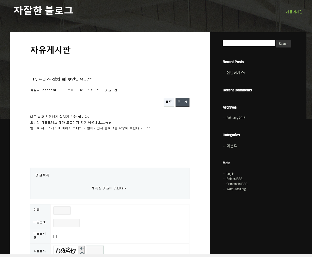
Task: Toggle the 비밀글사용 checkbox
Action: 55,236
